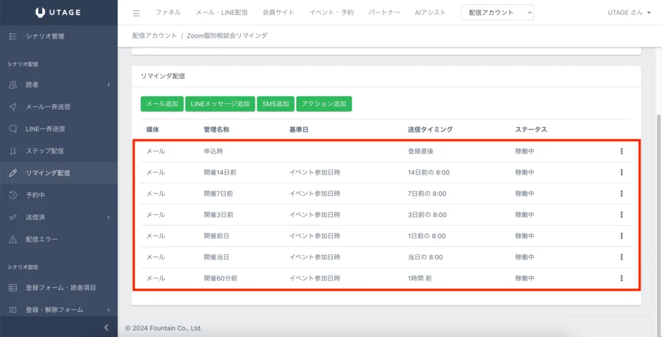Open the options menu for the 開催60分前 row
The width and height of the screenshot is (662, 337).
pos(621,278)
